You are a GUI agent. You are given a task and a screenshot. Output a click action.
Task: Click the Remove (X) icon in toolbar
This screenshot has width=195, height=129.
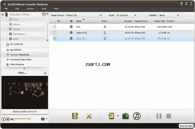(x=89, y=116)
